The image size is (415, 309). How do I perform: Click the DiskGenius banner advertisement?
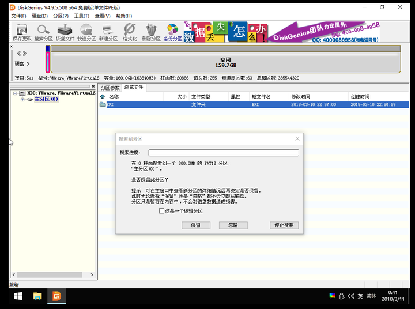[282, 32]
